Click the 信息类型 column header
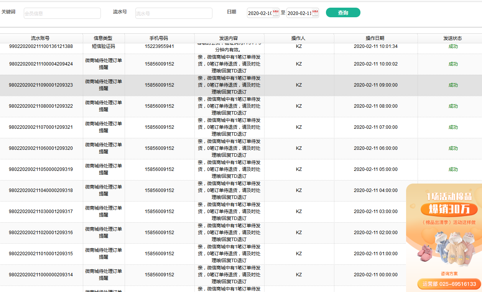The image size is (482, 292). pyautogui.click(x=103, y=38)
